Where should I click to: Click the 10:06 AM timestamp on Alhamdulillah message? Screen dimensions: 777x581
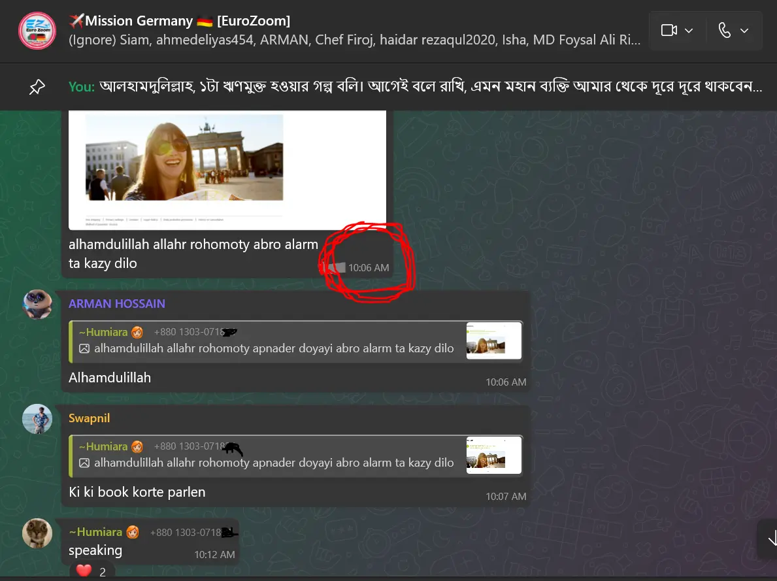(x=506, y=382)
